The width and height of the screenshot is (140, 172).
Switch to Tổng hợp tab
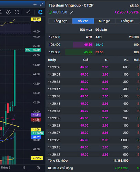[60, 21]
